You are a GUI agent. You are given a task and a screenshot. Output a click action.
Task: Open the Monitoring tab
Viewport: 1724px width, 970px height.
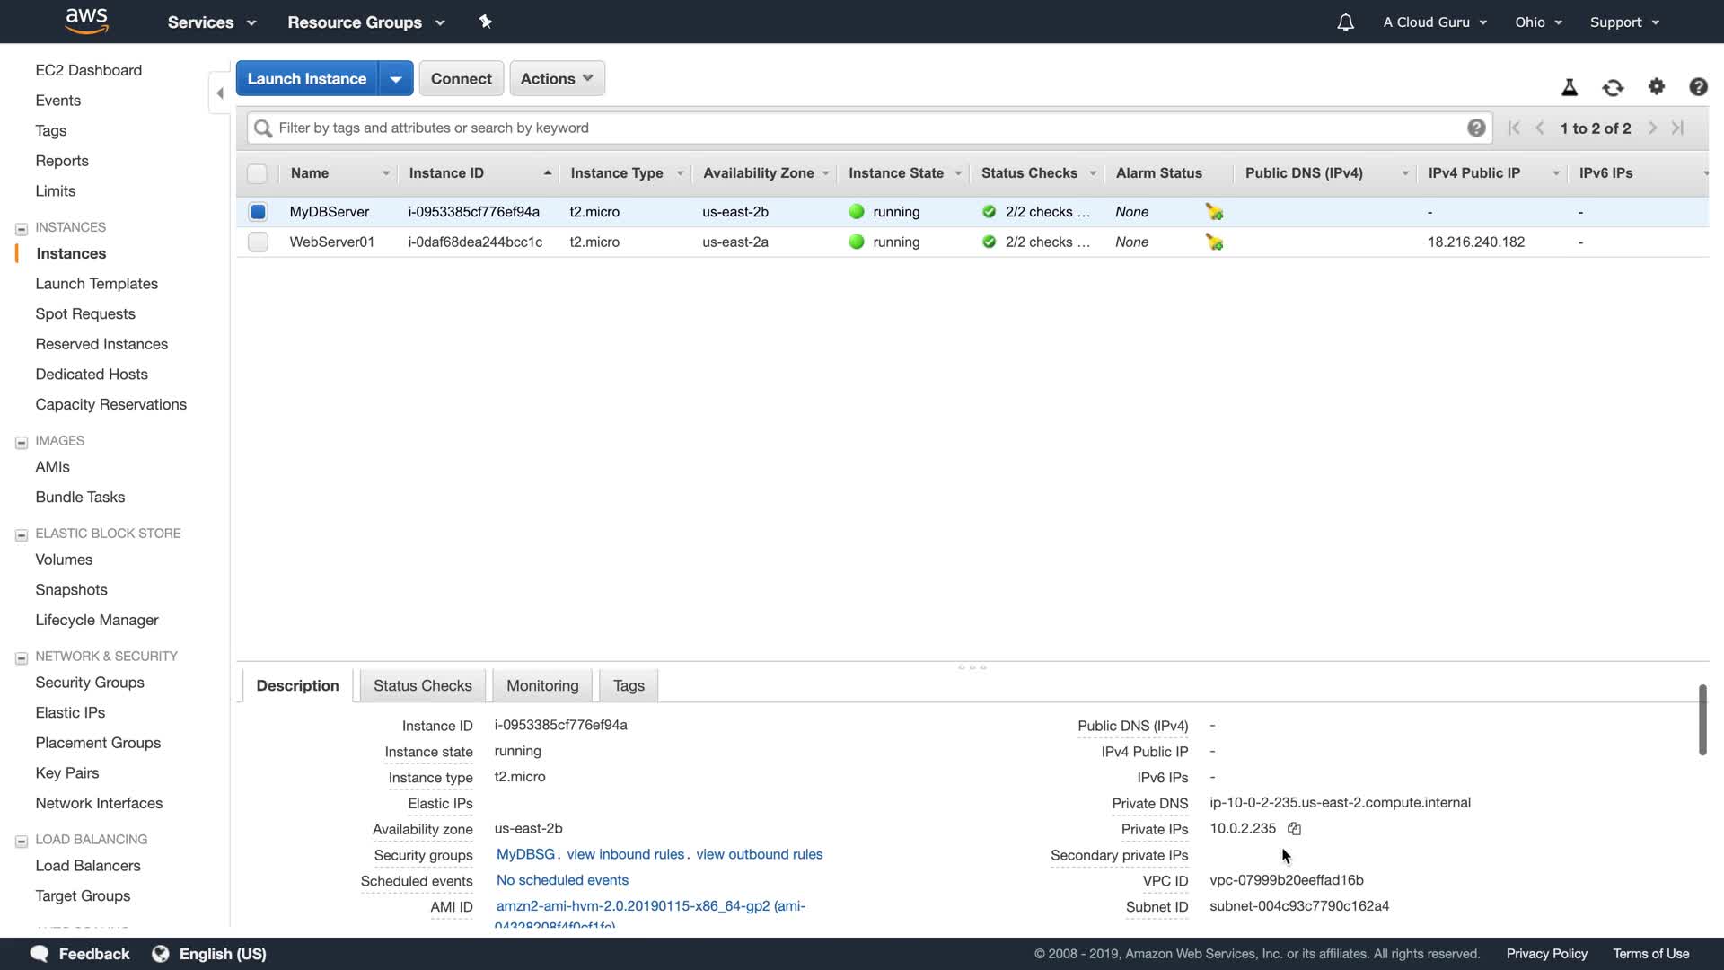[x=542, y=686]
